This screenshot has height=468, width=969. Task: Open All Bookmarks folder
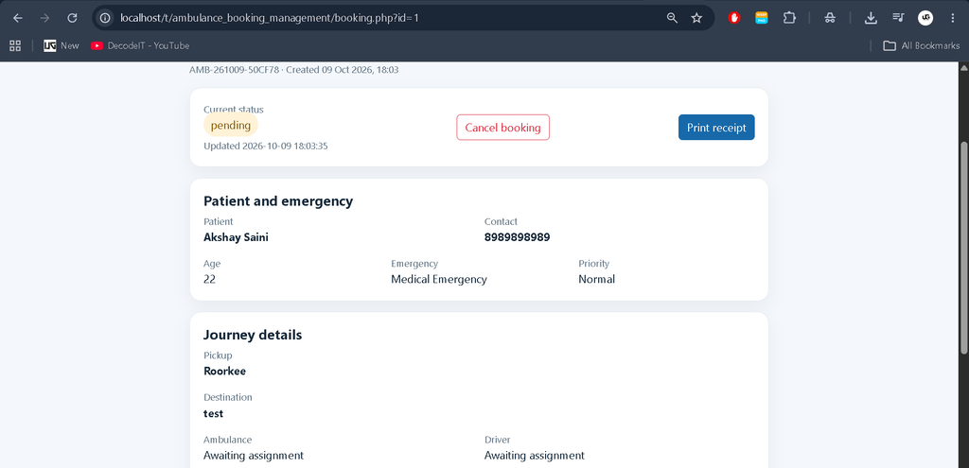[x=922, y=45]
